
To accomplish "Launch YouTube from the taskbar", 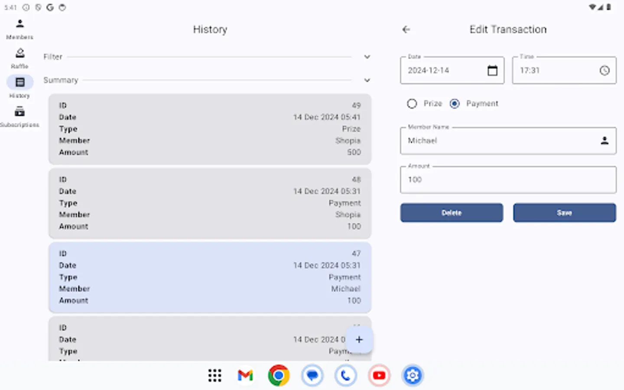I will click(x=379, y=375).
